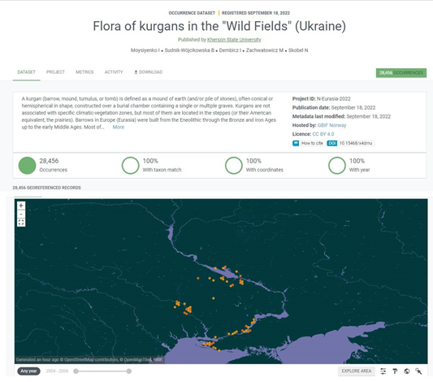The height and width of the screenshot is (382, 433).
Task: Open the map in fullscreen mode
Action: 21,223
